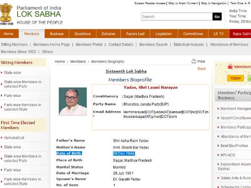Click Skip to Navigation link
Screen dimensions: 251x188
coord(214,3)
